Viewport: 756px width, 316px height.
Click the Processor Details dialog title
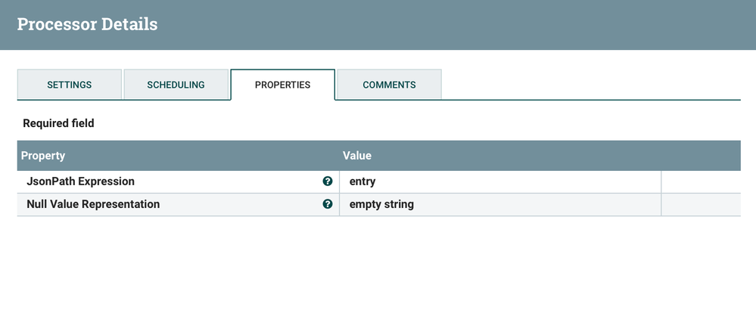(x=87, y=24)
